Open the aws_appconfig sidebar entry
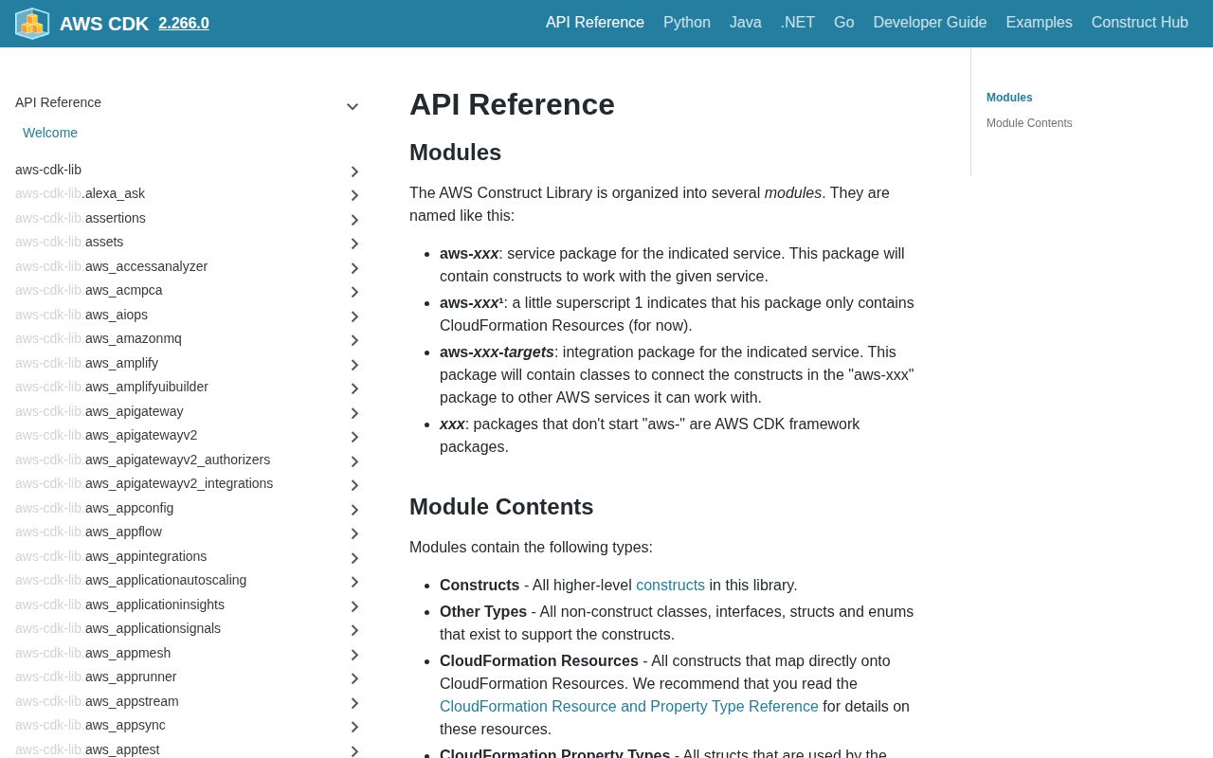Image resolution: width=1213 pixels, height=758 pixels. pos(95,508)
